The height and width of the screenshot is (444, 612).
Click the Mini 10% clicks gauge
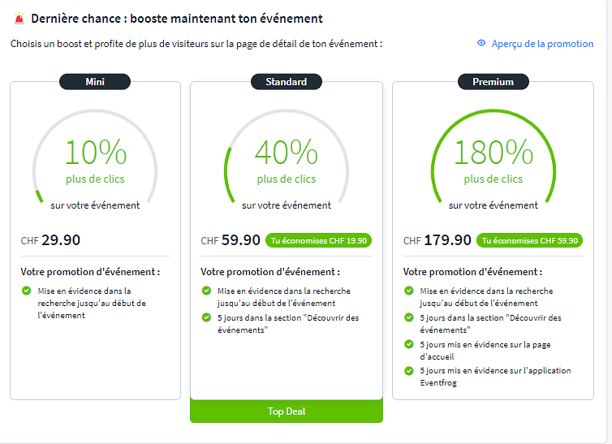point(95,162)
